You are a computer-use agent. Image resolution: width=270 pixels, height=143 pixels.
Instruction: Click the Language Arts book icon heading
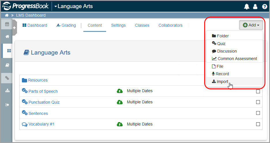point(26,53)
